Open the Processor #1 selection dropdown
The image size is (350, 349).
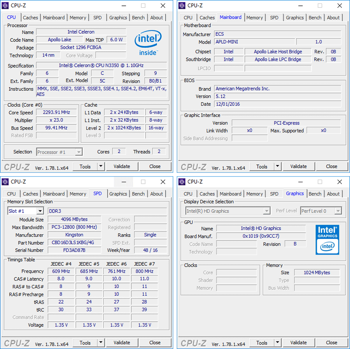pyautogui.click(x=79, y=152)
